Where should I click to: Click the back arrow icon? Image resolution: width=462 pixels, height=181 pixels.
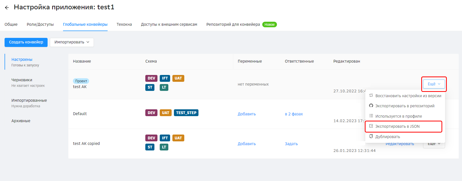[x=7, y=8]
